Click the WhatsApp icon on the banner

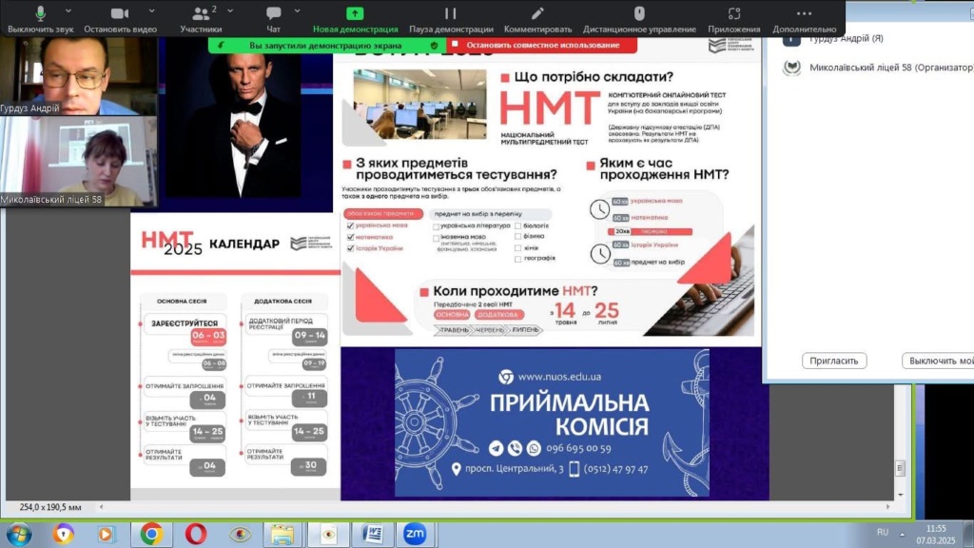tap(534, 448)
